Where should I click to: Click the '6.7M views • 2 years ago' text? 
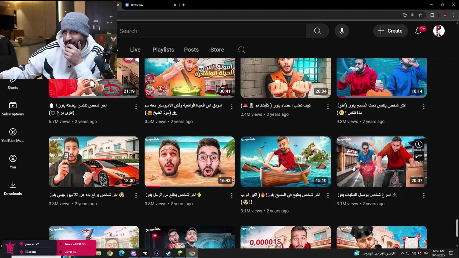(x=73, y=121)
